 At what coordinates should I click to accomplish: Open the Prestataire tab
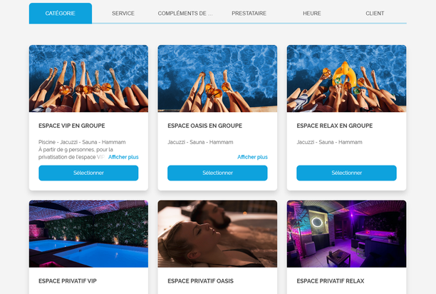249,13
